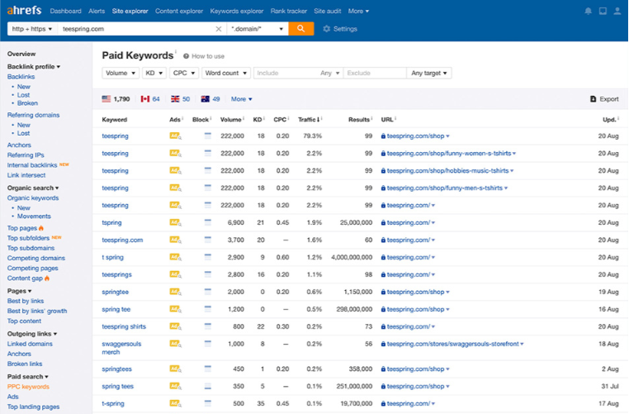The height and width of the screenshot is (414, 629).
Task: Sort by Traffic column header
Action: [x=309, y=120]
